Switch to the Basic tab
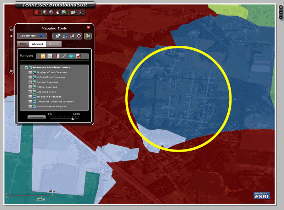 click(23, 44)
